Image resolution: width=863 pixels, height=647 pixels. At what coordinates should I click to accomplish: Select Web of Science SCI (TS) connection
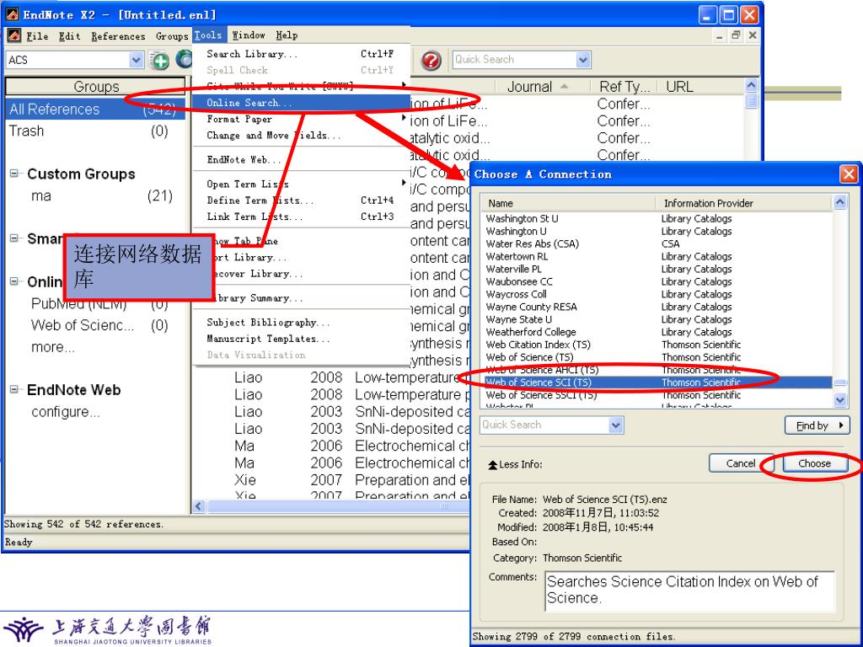pos(657,382)
